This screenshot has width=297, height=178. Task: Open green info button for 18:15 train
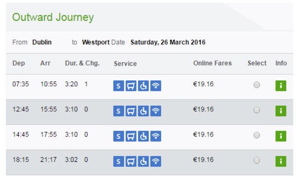pos(281,162)
